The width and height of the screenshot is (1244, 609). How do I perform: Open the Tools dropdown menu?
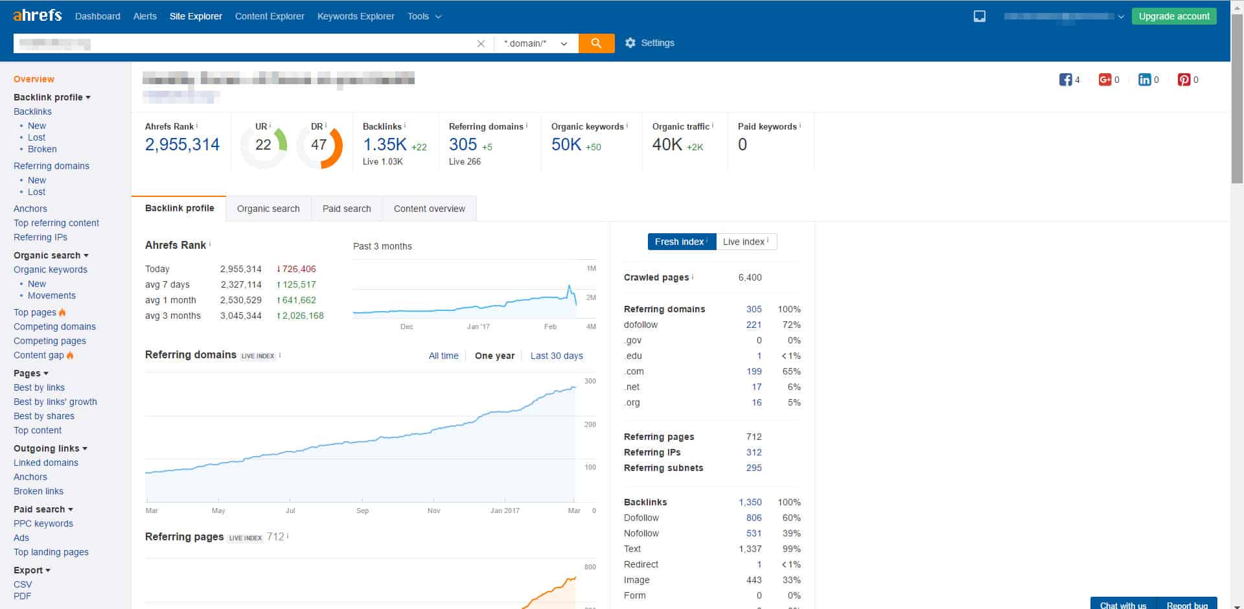pyautogui.click(x=424, y=16)
